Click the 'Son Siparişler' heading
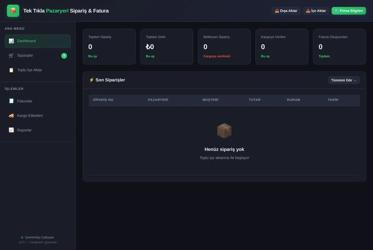 (110, 80)
